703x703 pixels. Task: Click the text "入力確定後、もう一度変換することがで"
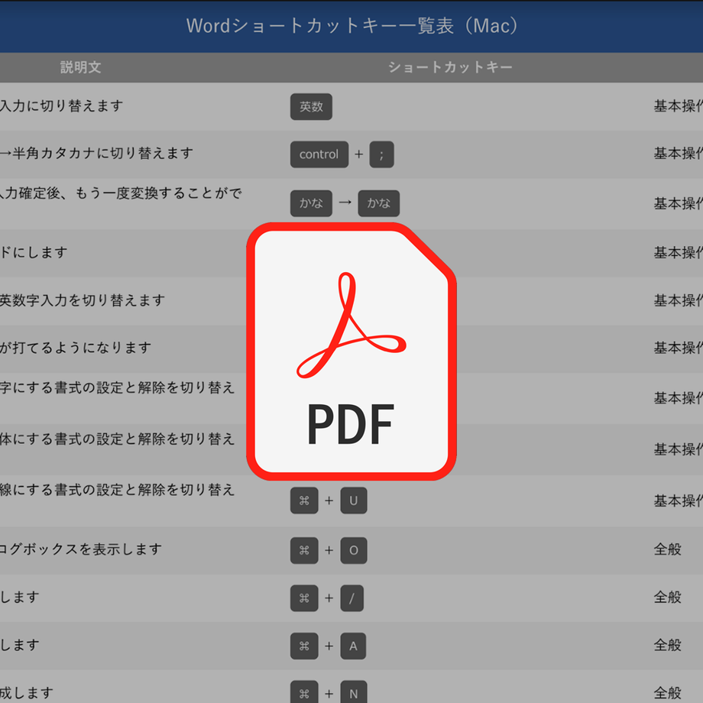121,193
